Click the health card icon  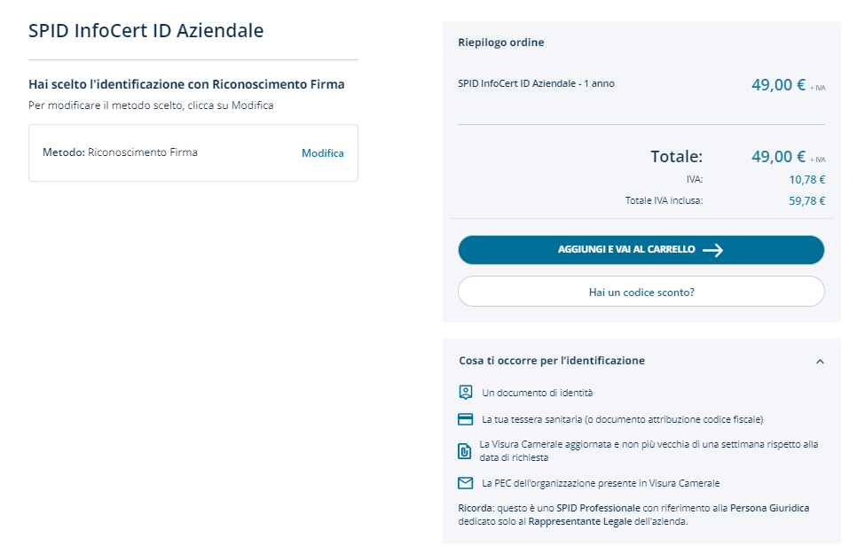click(x=466, y=419)
